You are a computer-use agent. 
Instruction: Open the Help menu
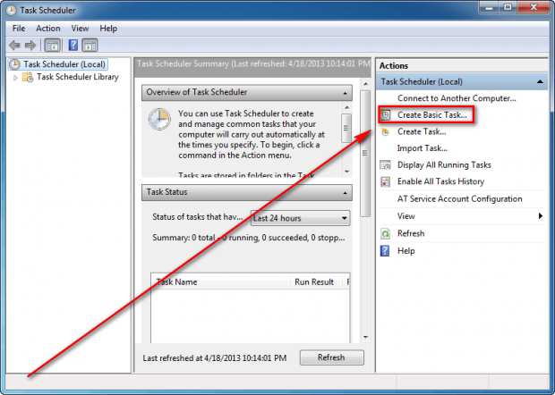coord(108,29)
